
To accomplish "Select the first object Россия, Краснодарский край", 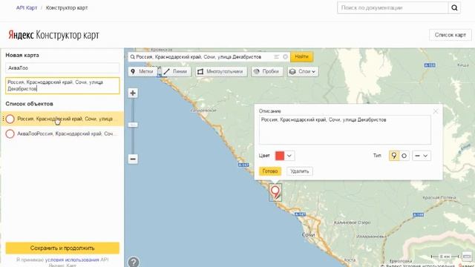I will (62, 119).
